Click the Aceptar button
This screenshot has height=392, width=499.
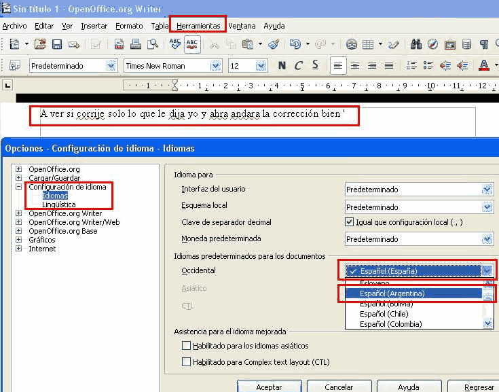click(270, 387)
